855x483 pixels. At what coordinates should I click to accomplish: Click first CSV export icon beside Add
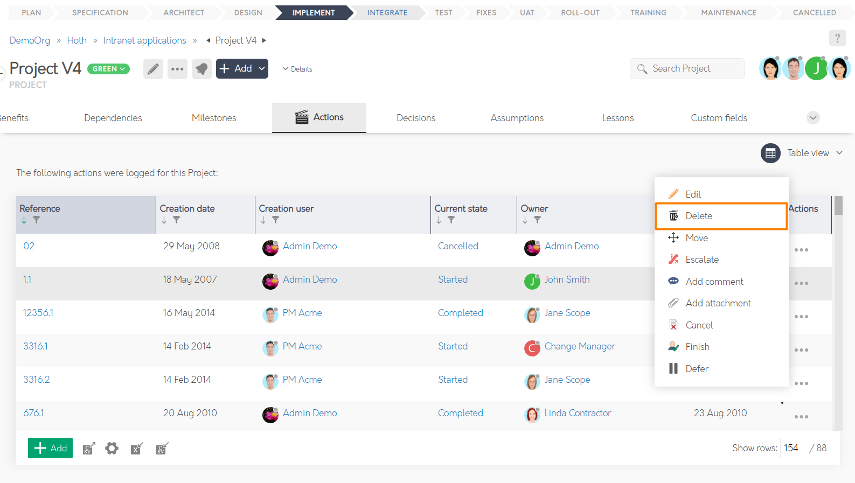point(89,448)
